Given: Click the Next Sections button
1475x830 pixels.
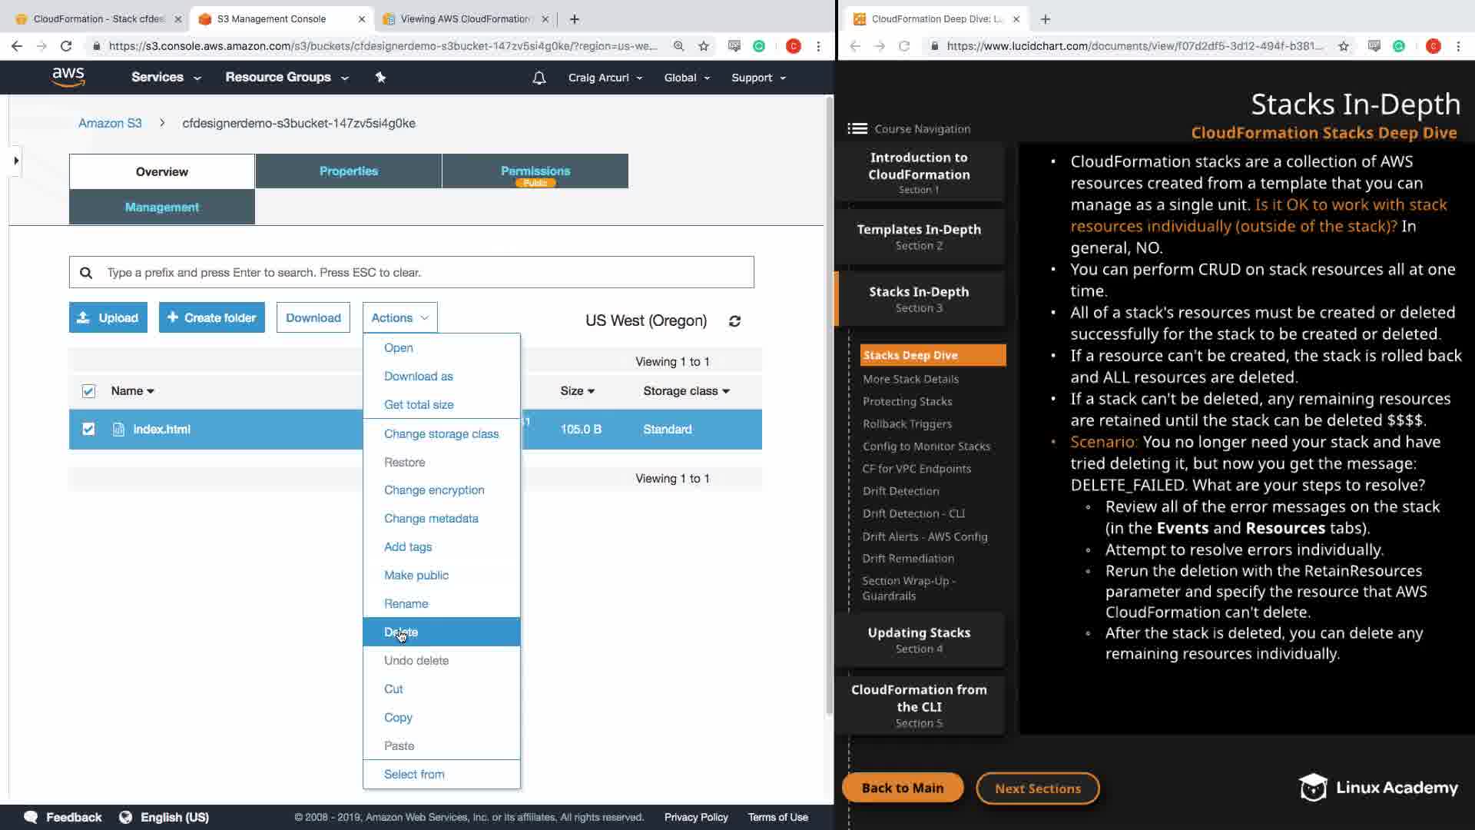Looking at the screenshot, I should (1037, 788).
